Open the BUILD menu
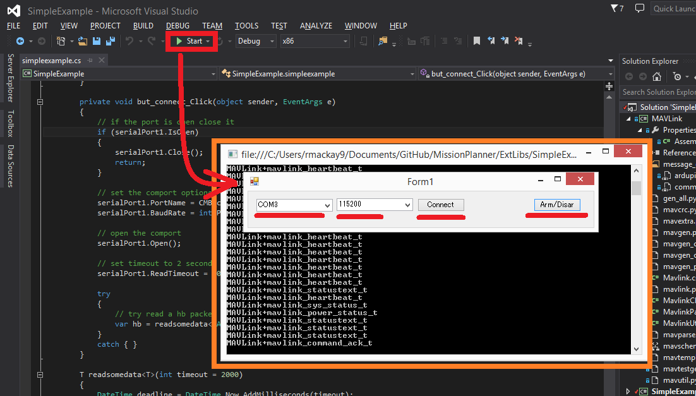 point(143,26)
